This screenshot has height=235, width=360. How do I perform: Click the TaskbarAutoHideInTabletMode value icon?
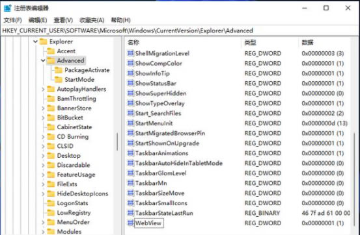click(x=130, y=163)
